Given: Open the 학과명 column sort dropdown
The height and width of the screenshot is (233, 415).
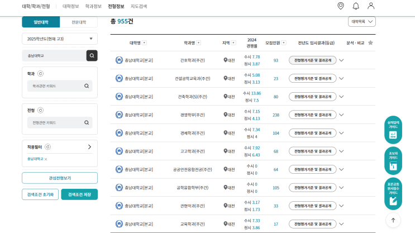Looking at the screenshot, I should click(x=199, y=43).
